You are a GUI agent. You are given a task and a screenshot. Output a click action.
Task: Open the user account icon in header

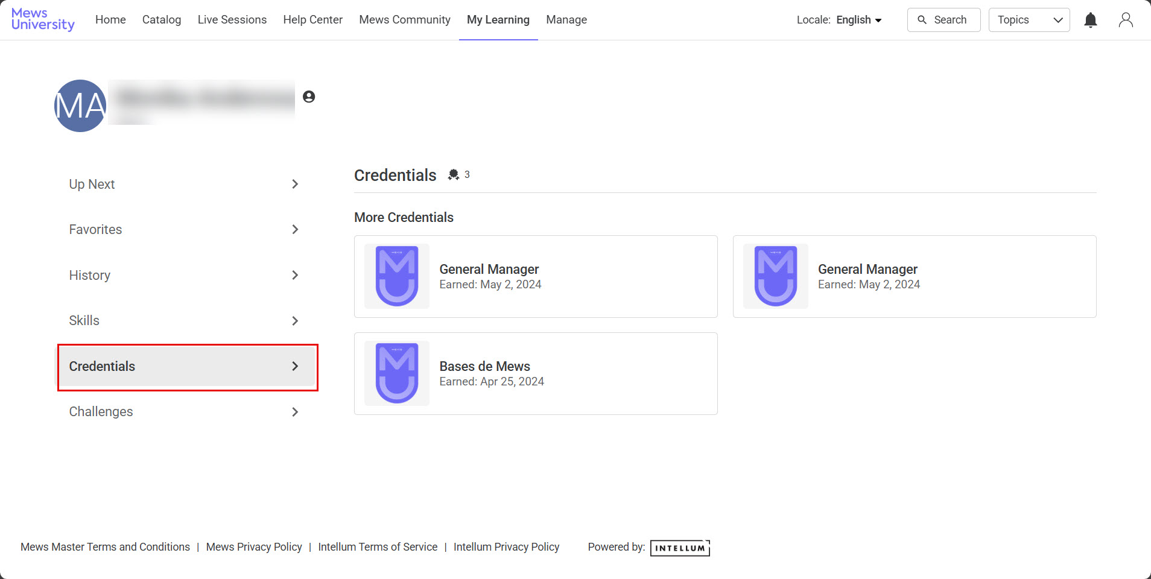(1126, 20)
